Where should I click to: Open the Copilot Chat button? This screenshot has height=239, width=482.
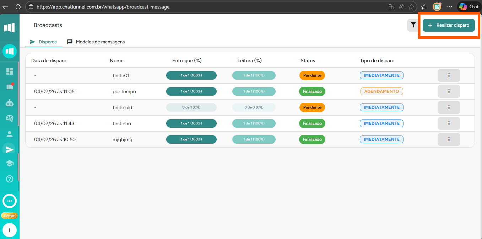[x=469, y=7]
